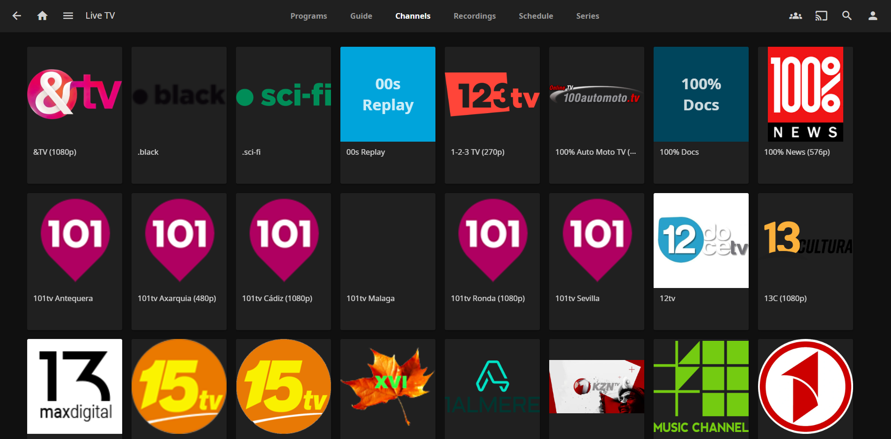Click the '.sci-fi' channel title
The image size is (891, 439).
(251, 152)
